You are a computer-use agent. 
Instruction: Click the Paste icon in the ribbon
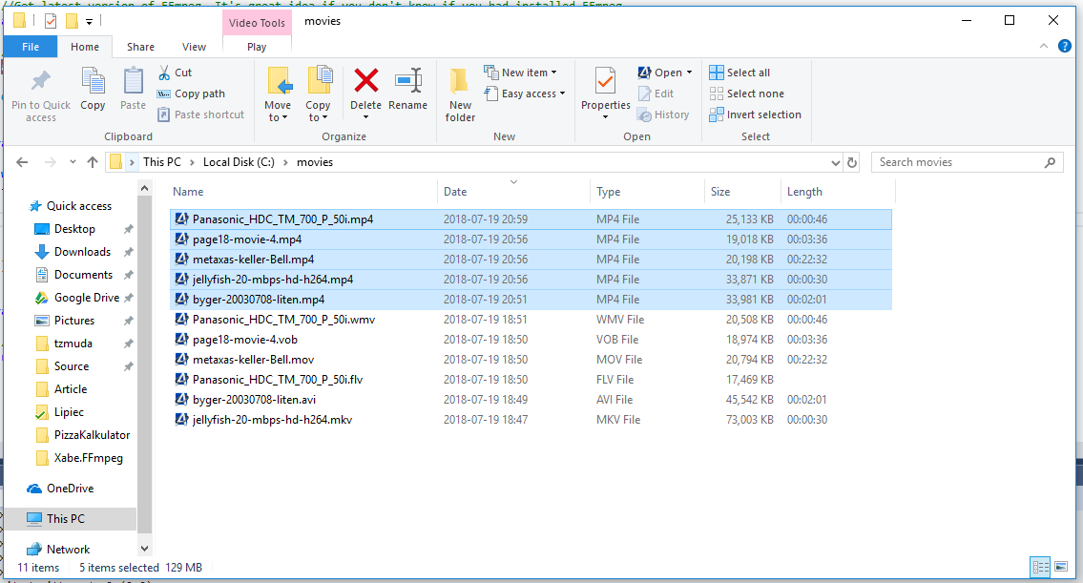(x=133, y=81)
